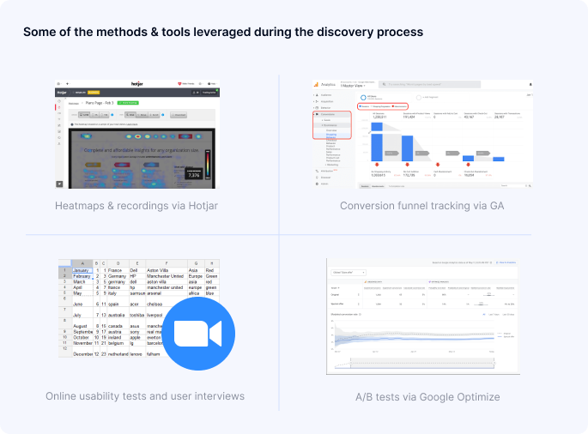Screen dimensions: 588x434
Task: Click the heatmap color scale legend bar
Action: pyautogui.click(x=208, y=165)
